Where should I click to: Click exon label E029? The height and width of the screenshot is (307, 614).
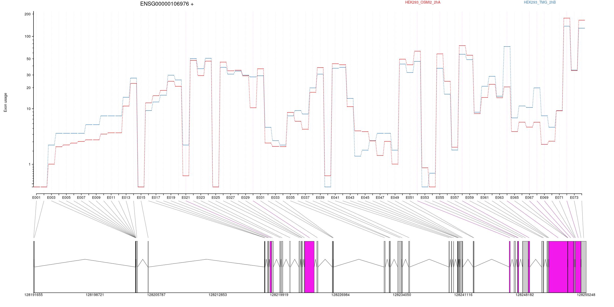(x=245, y=198)
